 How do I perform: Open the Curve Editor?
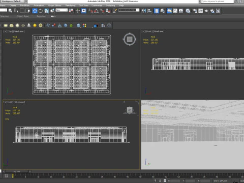point(175,11)
